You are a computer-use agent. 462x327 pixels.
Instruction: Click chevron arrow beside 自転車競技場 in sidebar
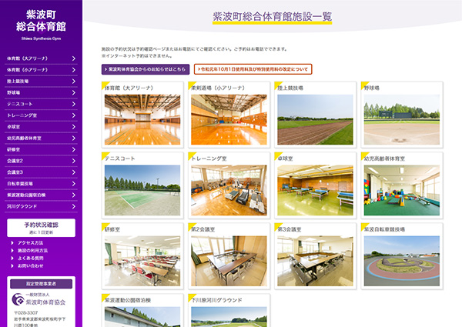[74, 184]
